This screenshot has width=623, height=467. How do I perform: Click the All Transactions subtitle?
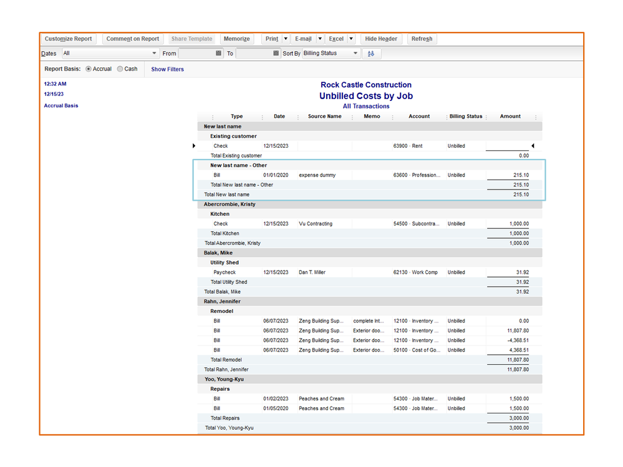pos(366,107)
